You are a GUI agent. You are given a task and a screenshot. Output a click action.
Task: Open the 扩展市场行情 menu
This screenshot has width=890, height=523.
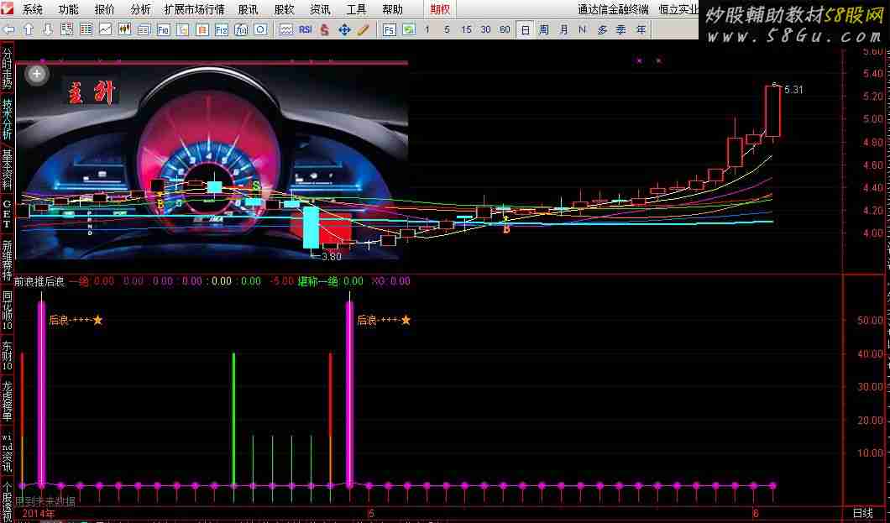pyautogui.click(x=194, y=10)
